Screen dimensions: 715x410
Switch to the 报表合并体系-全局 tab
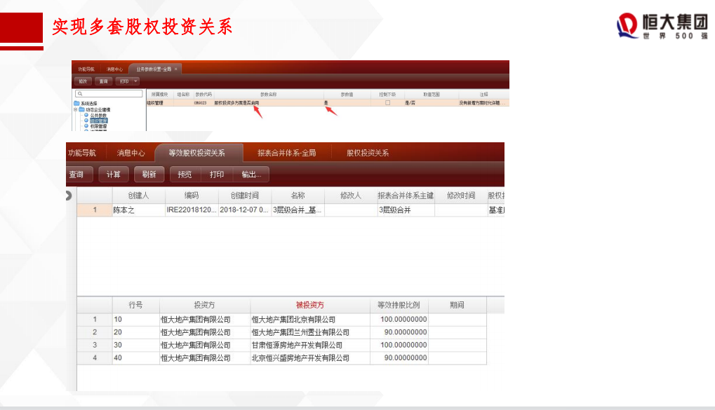click(287, 153)
